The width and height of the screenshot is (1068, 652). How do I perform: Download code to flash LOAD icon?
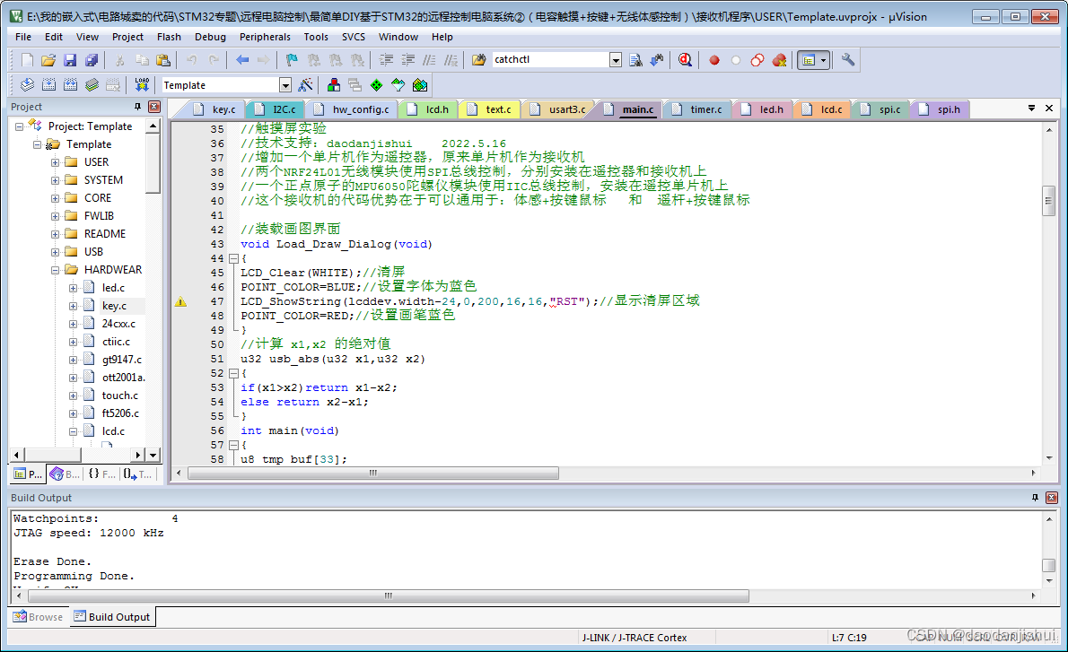(x=142, y=85)
